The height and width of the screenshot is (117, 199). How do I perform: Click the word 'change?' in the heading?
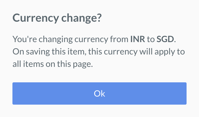pyautogui.click(x=81, y=18)
